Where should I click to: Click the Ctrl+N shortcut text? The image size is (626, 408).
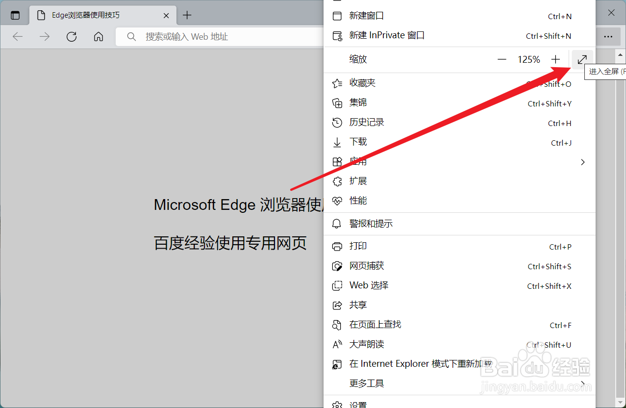[x=560, y=16]
